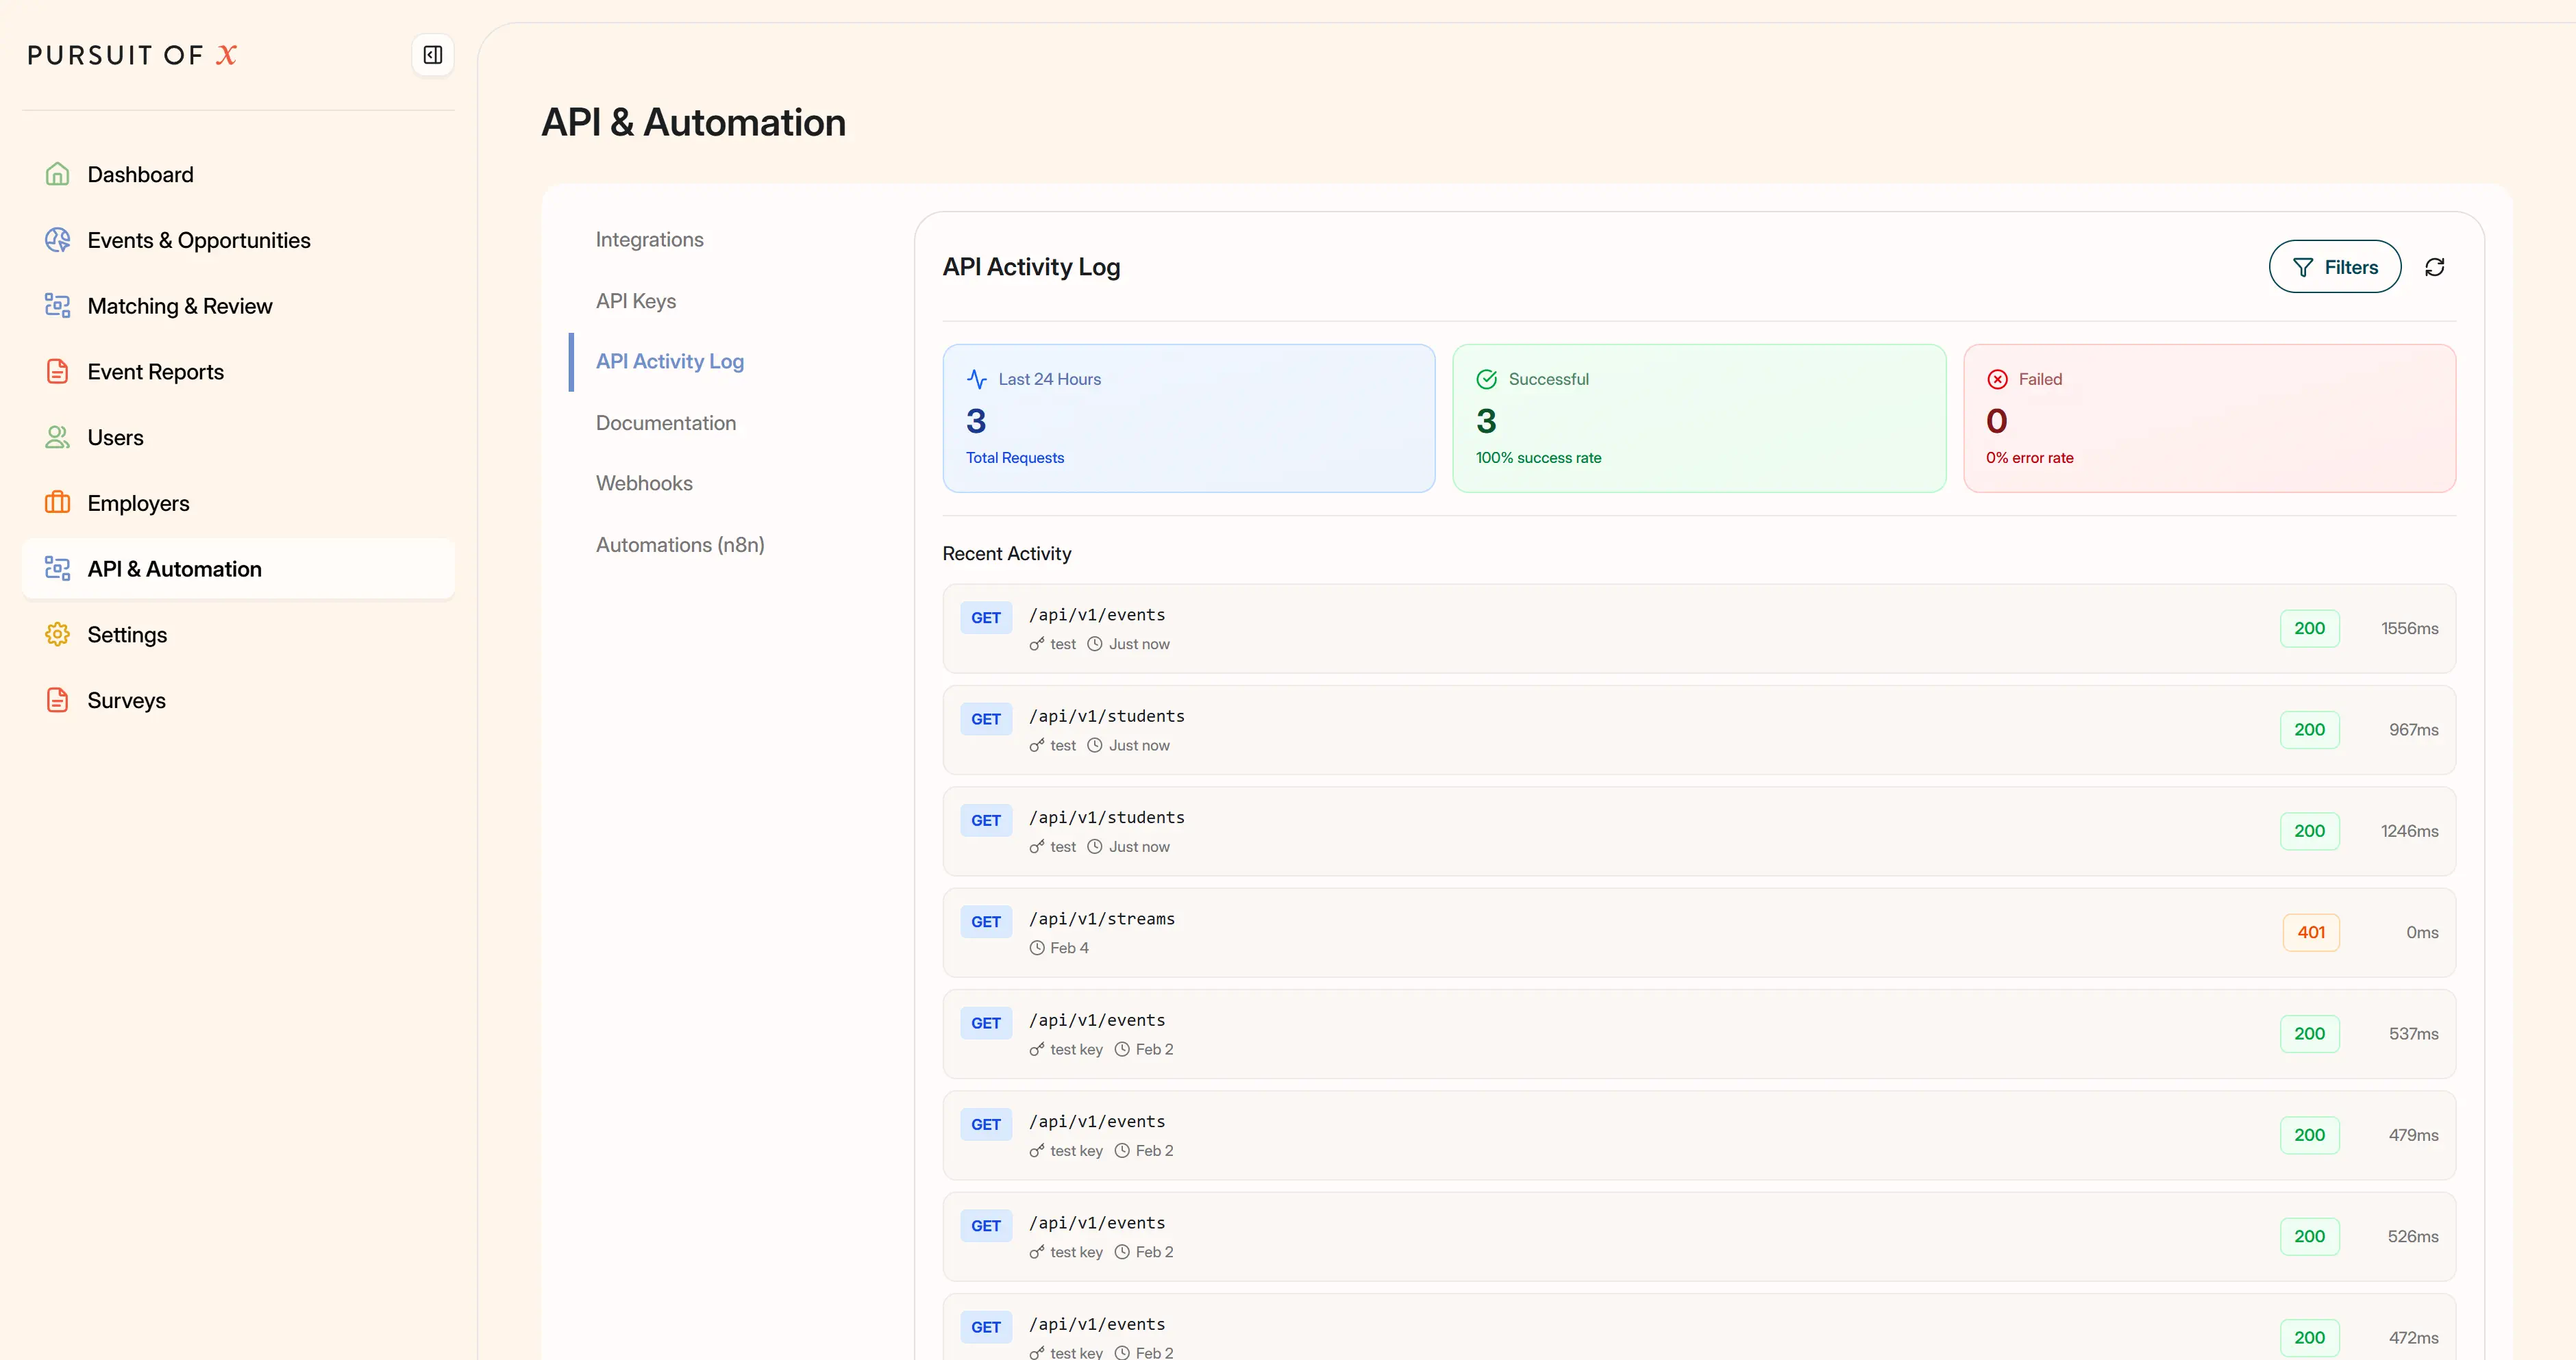Click the Last 24 Hours total requests card
2576x1360 pixels.
pyautogui.click(x=1188, y=418)
